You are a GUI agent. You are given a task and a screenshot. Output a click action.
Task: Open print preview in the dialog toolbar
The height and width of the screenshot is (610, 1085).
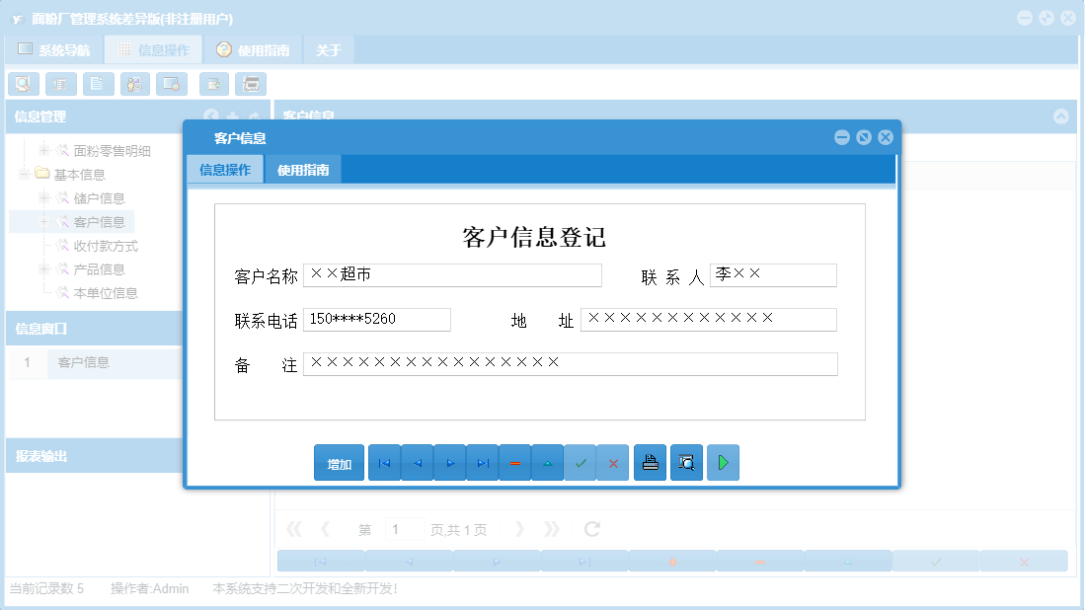(x=686, y=462)
